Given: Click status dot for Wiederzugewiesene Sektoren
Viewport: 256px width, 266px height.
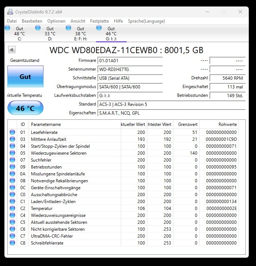Looking at the screenshot, I should (12, 153).
